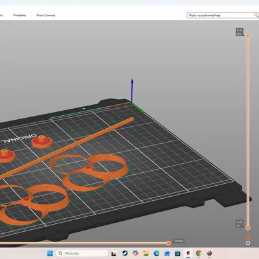
Task: Click the last polyhedron taskbar icon
Action: tap(209, 253)
